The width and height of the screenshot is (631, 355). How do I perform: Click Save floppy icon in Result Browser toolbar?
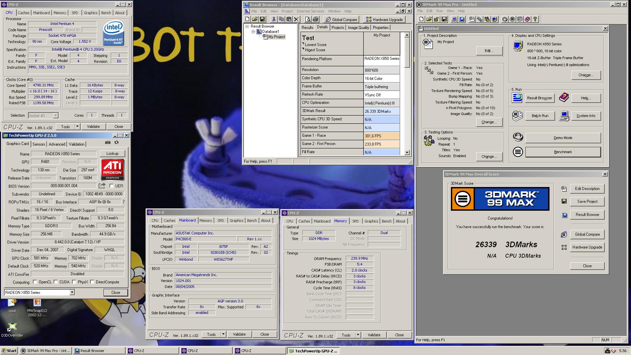262,19
